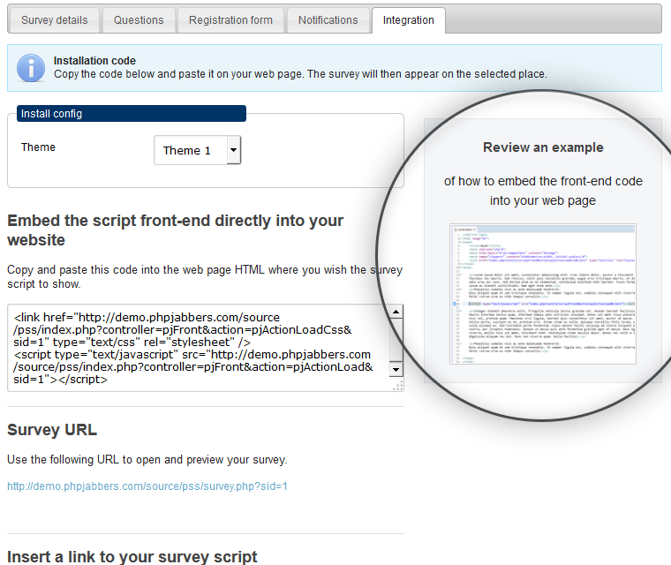Viewport: 671px width, 565px height.
Task: Click the blue info icon
Action: 31,68
